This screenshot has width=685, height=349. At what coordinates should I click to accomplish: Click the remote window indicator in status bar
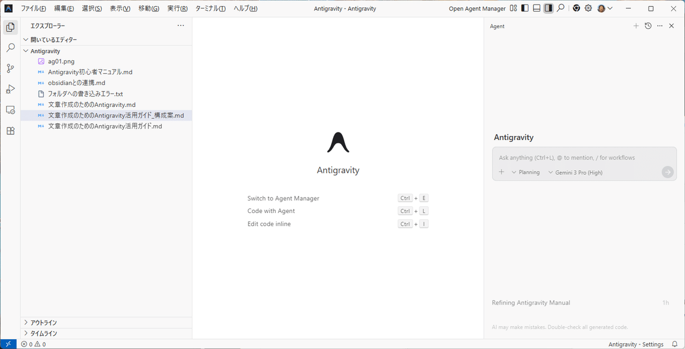pyautogui.click(x=9, y=344)
